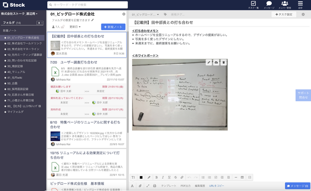Screen dimensions: 311x191
Task: Toggle underline formatting
Action: pos(169,177)
